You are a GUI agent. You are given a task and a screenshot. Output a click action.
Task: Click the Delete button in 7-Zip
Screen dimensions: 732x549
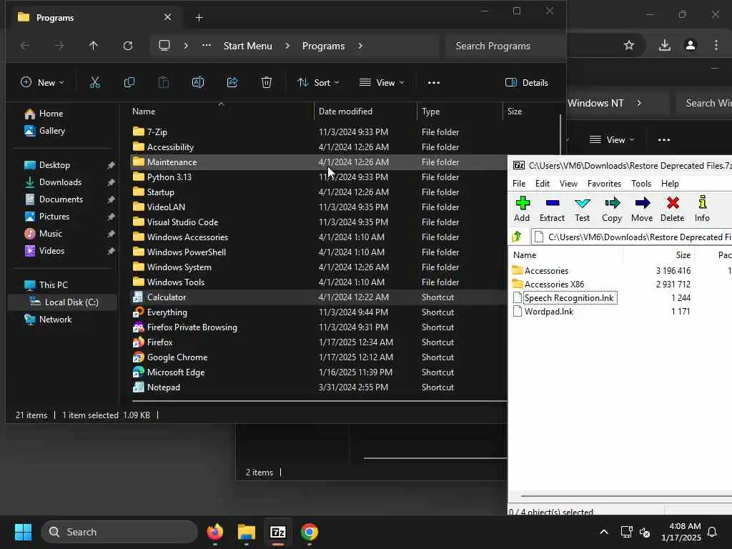(x=672, y=209)
